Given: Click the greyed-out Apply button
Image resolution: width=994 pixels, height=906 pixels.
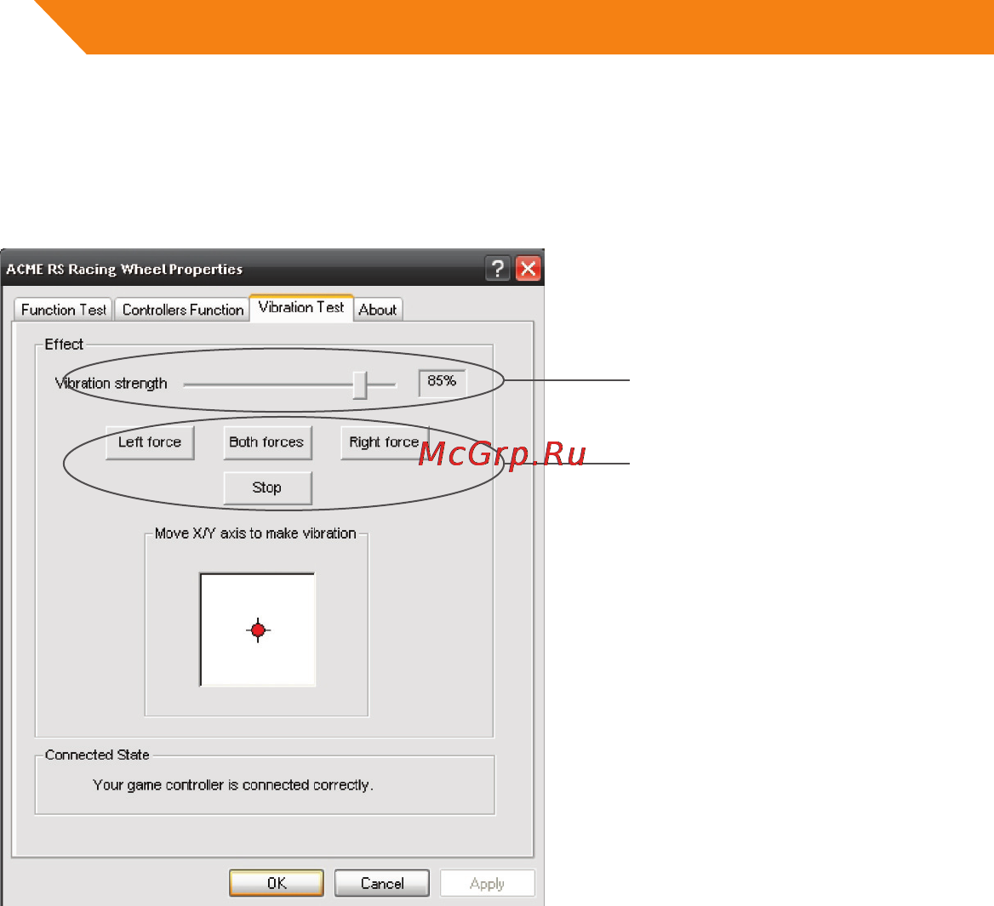Looking at the screenshot, I should (x=488, y=883).
